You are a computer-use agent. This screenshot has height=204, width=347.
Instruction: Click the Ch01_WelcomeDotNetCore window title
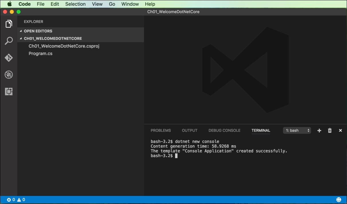(173, 12)
